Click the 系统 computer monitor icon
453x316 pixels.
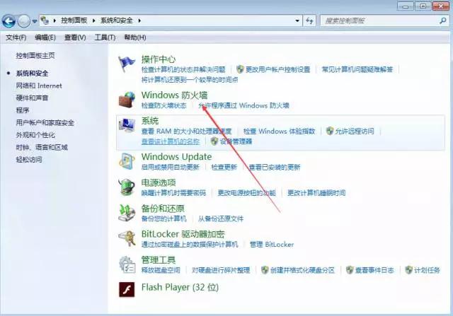127,126
